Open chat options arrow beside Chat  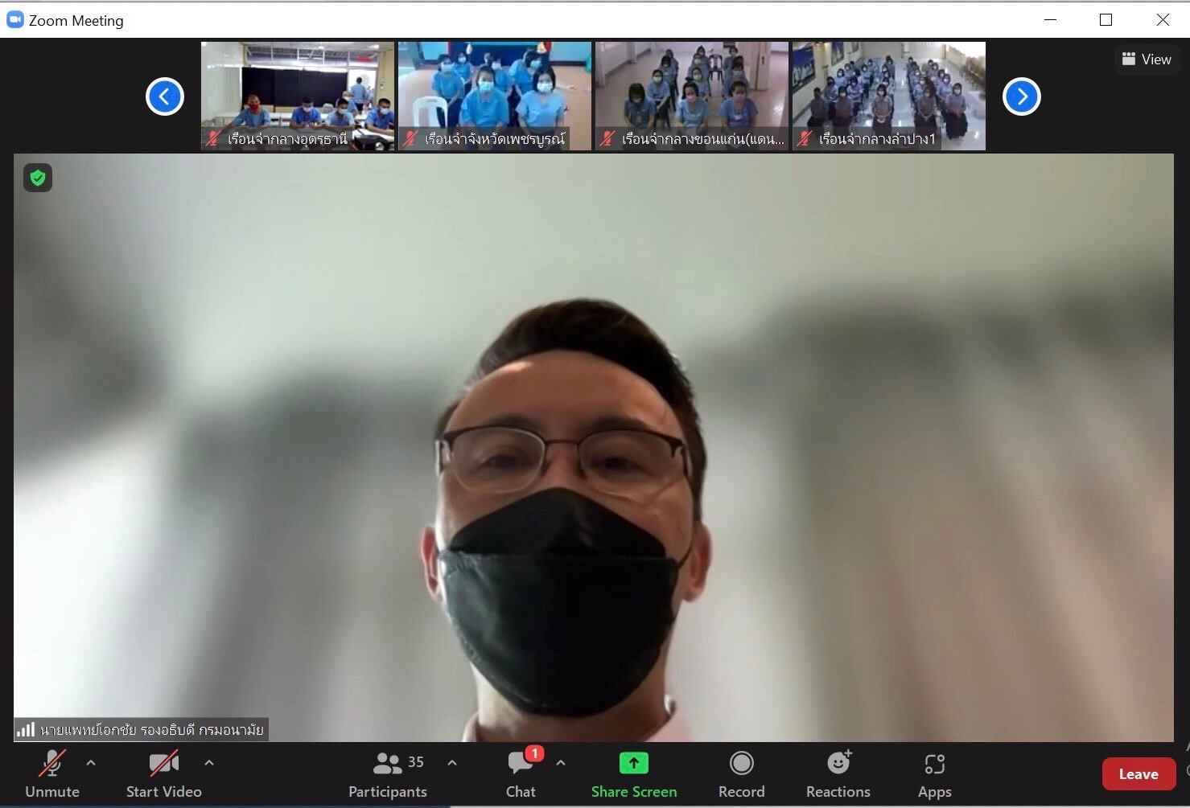[561, 762]
